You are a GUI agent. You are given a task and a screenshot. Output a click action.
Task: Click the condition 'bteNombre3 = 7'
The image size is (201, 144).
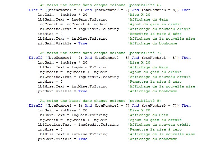click(159, 105)
